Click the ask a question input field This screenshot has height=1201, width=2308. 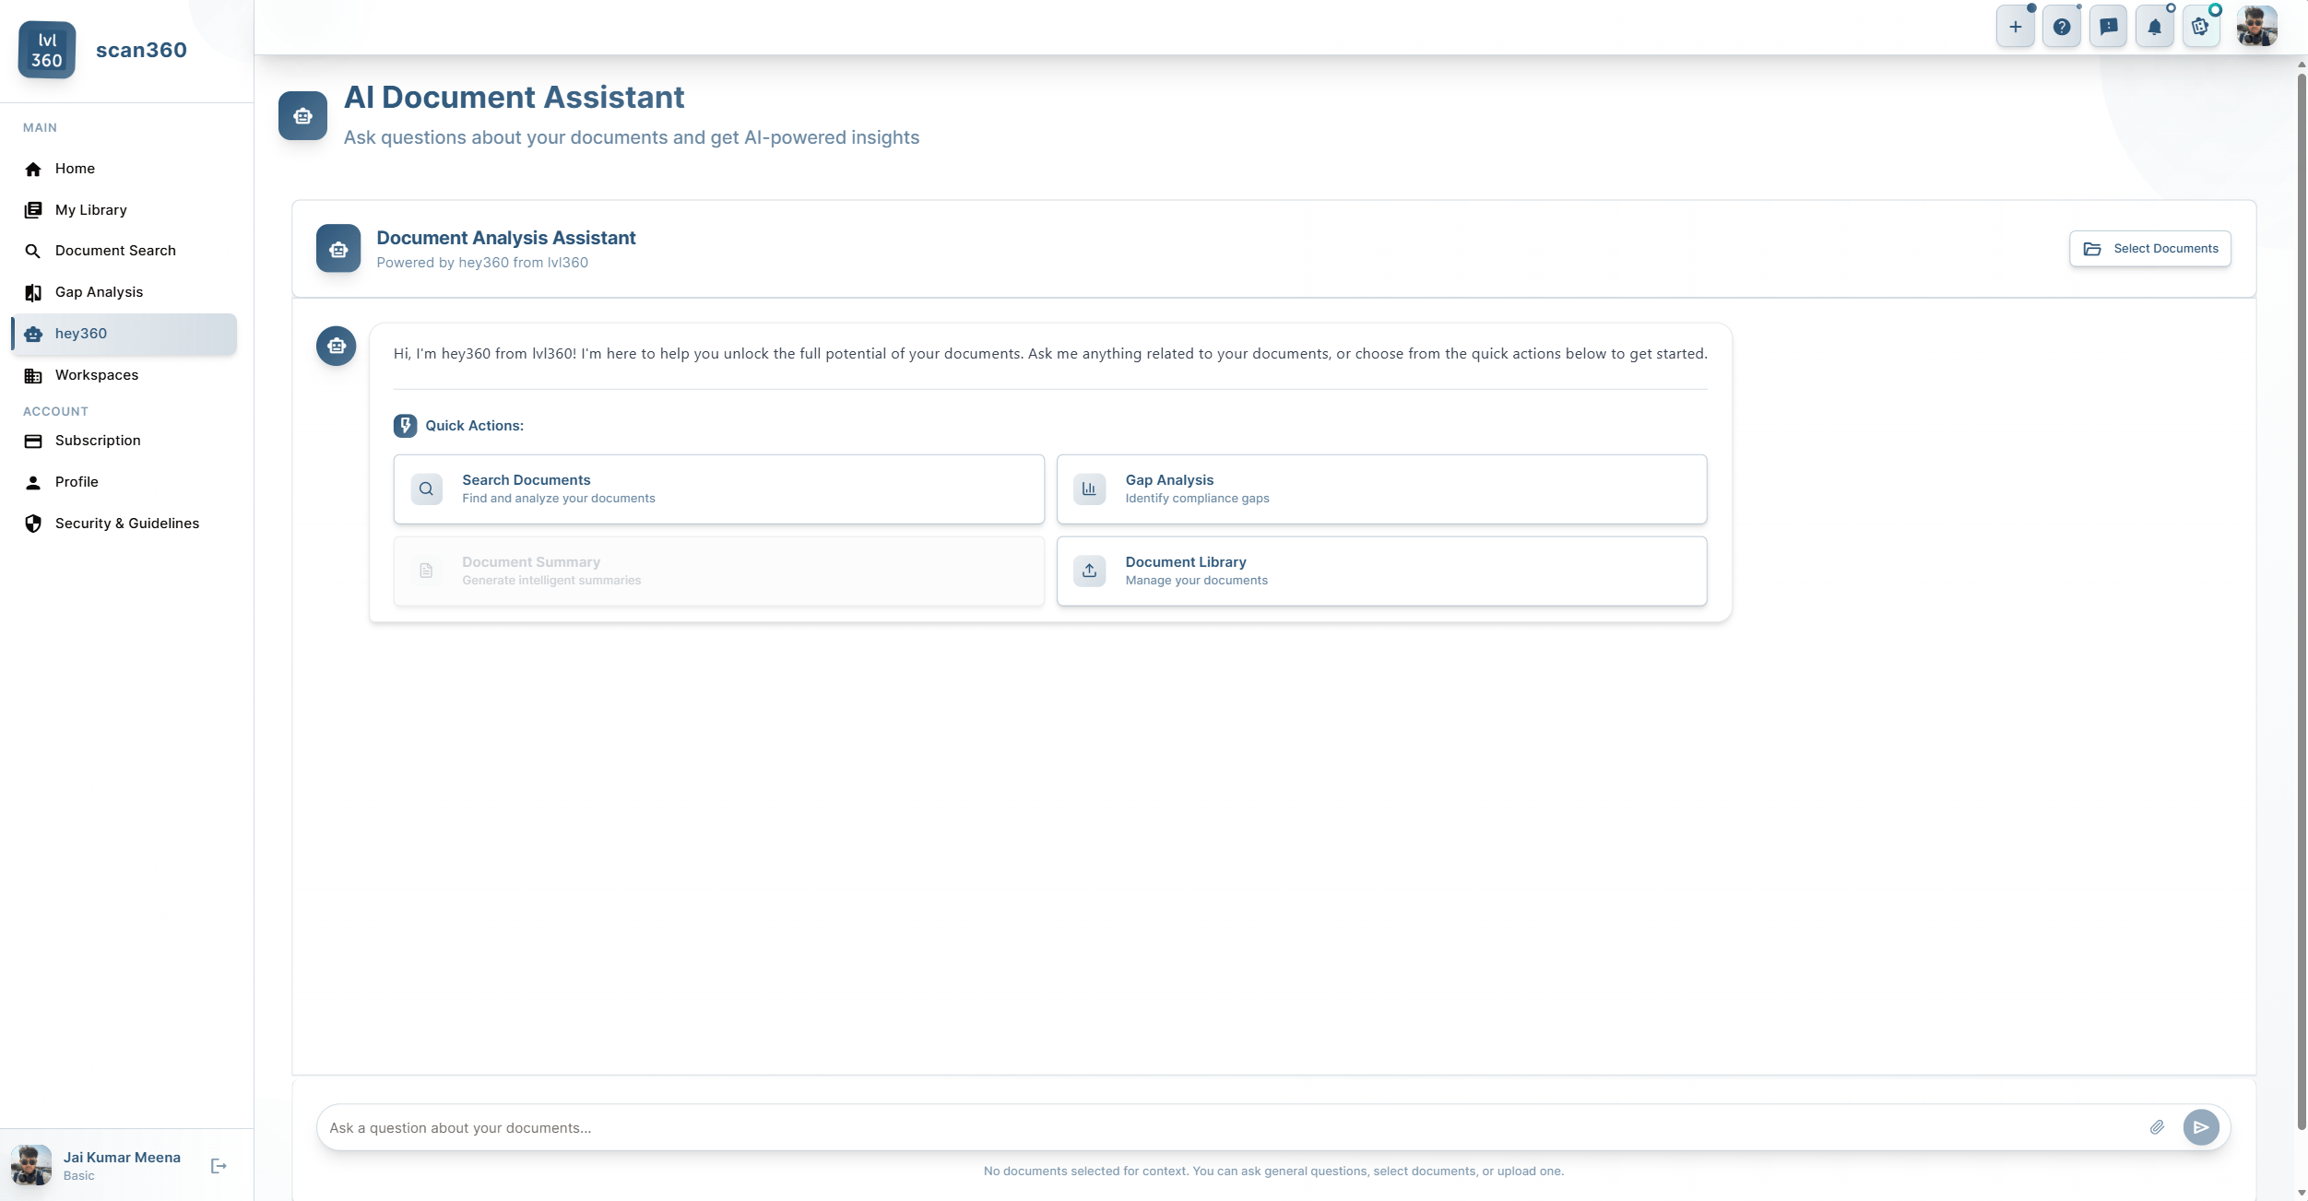1107,1126
